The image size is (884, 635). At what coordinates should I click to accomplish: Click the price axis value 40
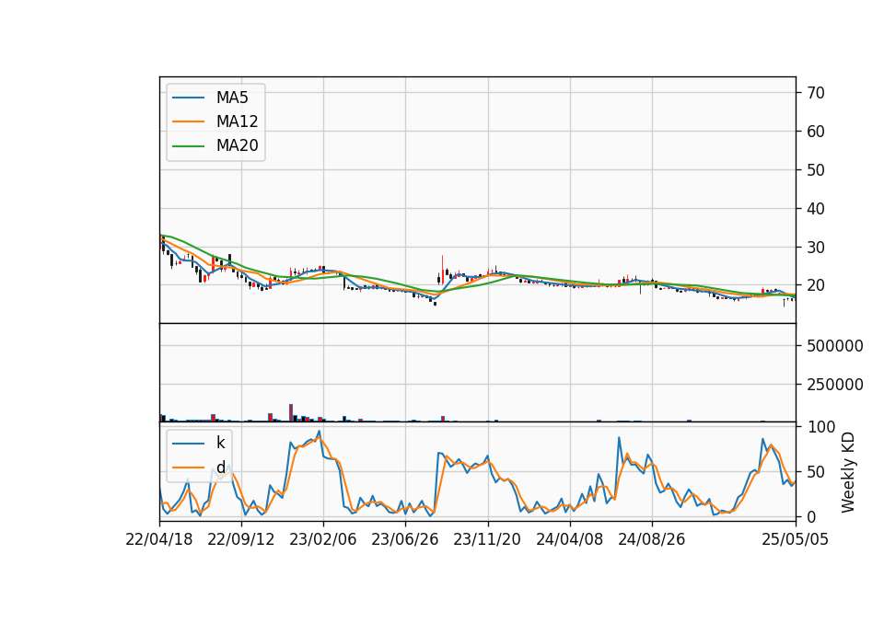[x=816, y=209]
